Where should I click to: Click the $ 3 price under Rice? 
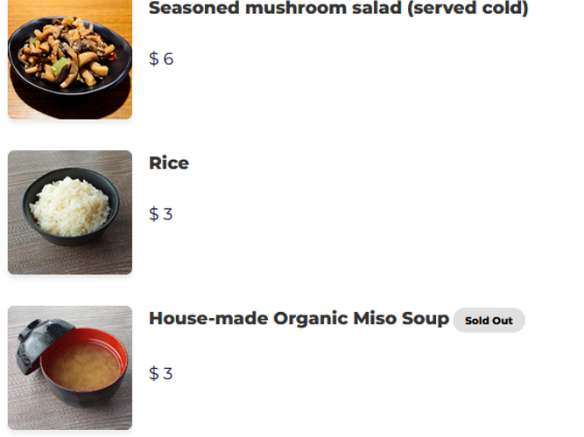[x=161, y=214]
